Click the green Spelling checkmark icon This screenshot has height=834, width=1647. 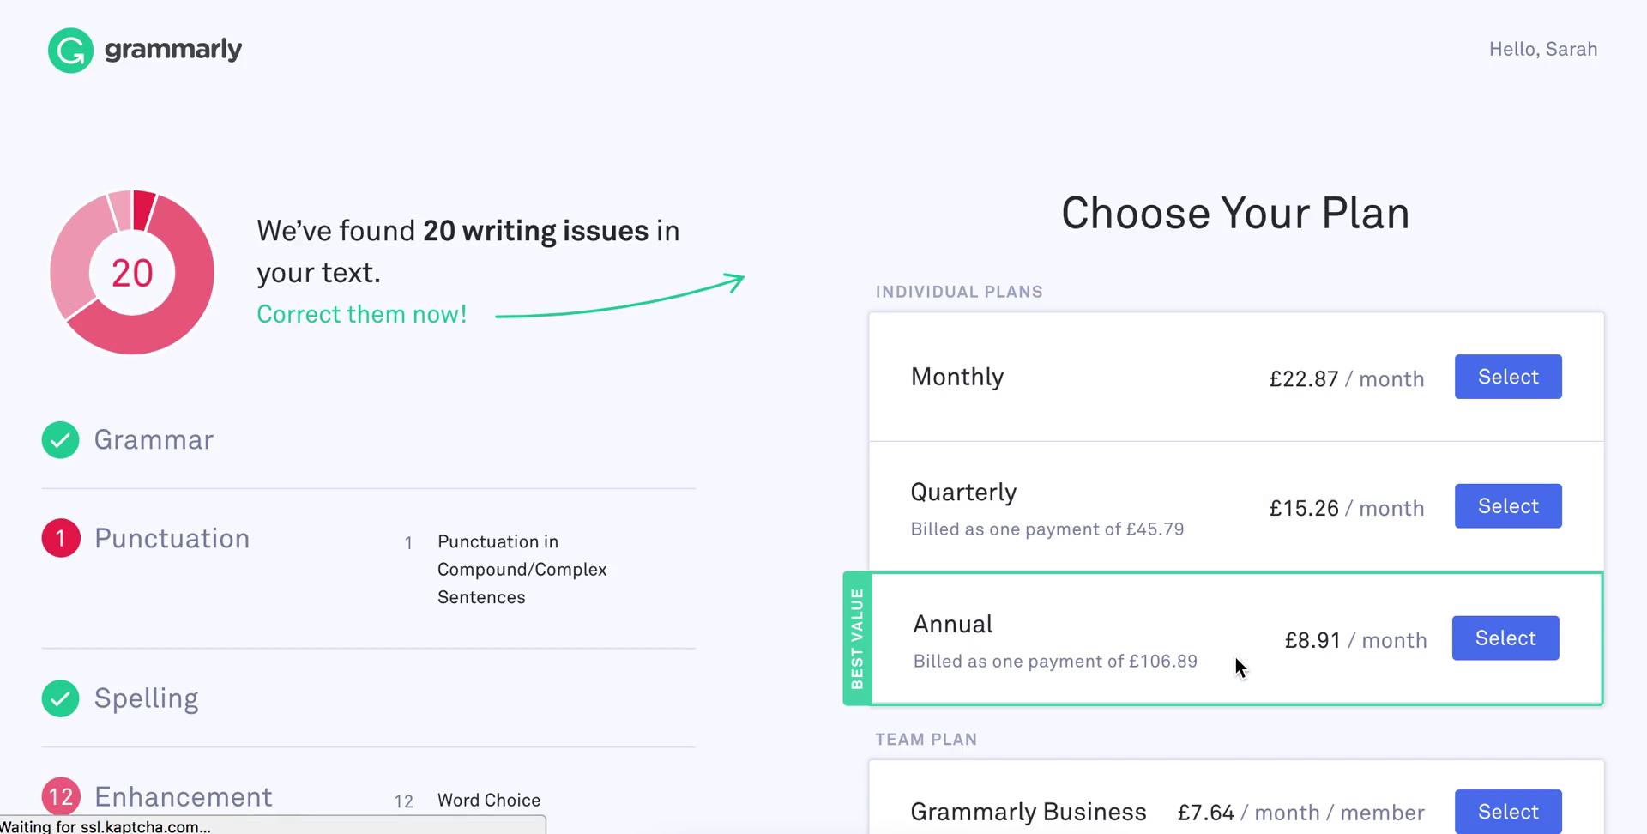[x=60, y=698]
